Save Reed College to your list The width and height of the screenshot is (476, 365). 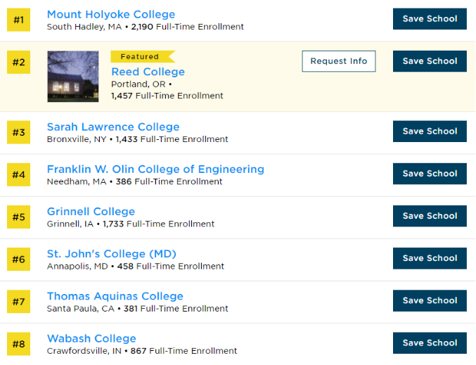(x=430, y=61)
